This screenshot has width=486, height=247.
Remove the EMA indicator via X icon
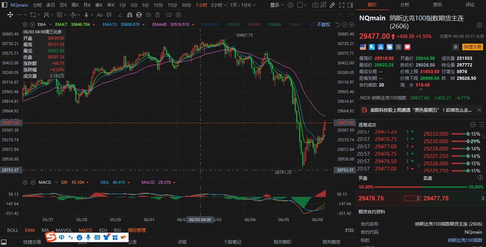33,24
